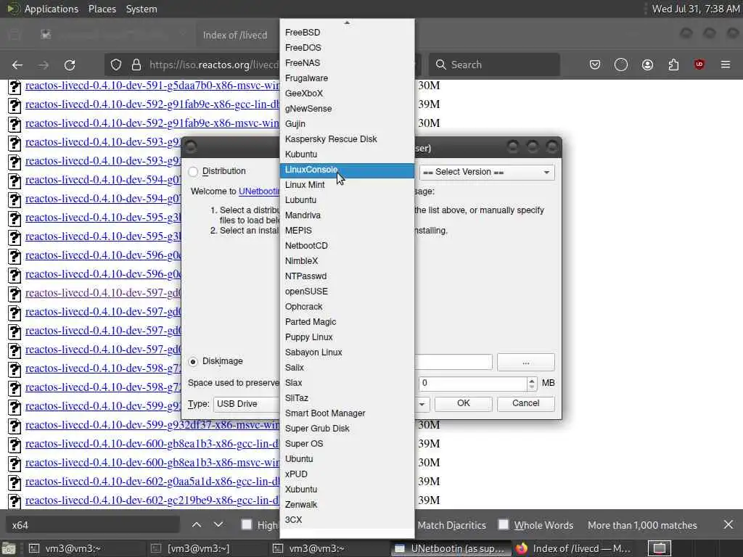Screen dimensions: 743x557
Task: Choose openSUSE from the list
Action: tap(347, 292)
